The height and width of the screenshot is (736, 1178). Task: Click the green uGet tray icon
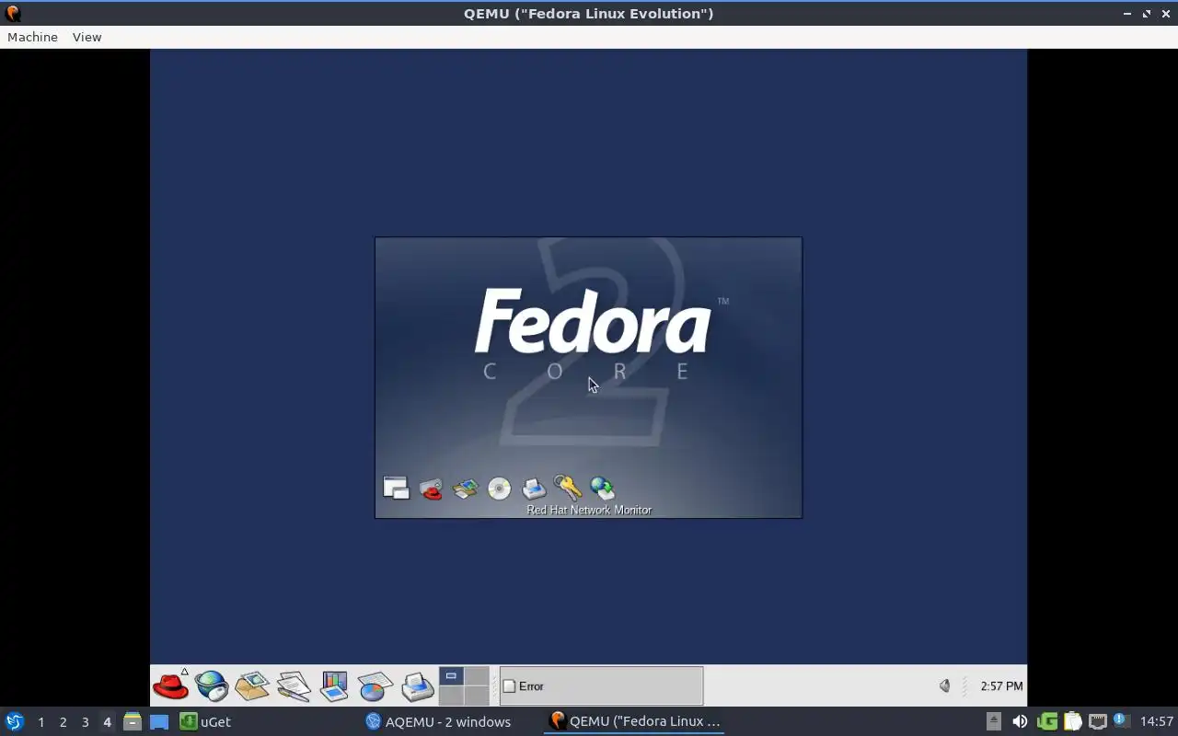point(1046,721)
